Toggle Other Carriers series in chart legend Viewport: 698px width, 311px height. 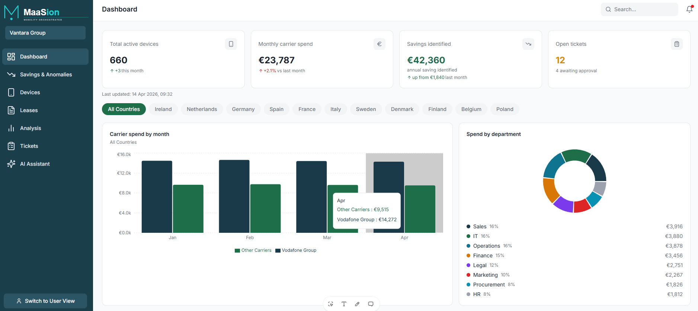pyautogui.click(x=253, y=250)
